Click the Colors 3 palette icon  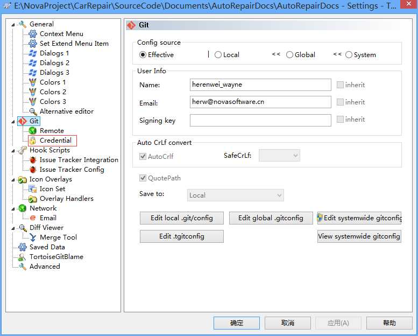pos(32,102)
